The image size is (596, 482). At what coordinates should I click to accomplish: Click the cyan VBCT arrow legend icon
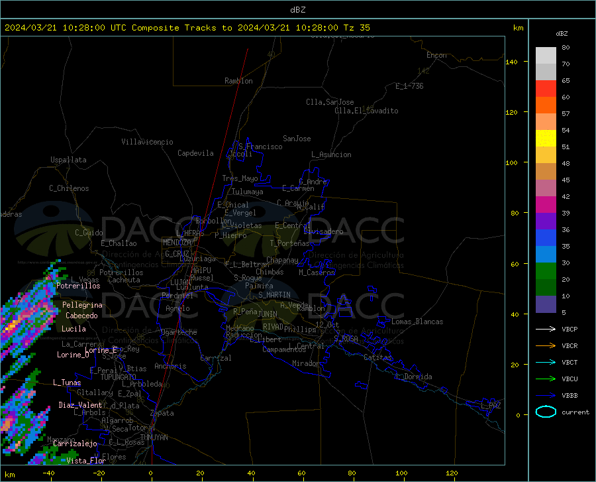click(546, 362)
